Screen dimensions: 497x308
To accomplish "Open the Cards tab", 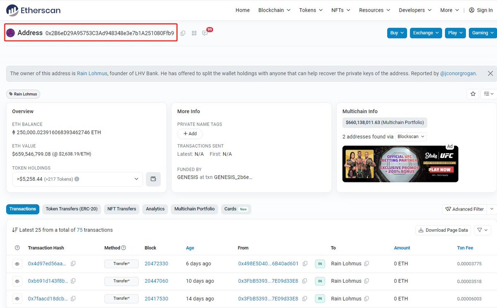I will (x=236, y=209).
